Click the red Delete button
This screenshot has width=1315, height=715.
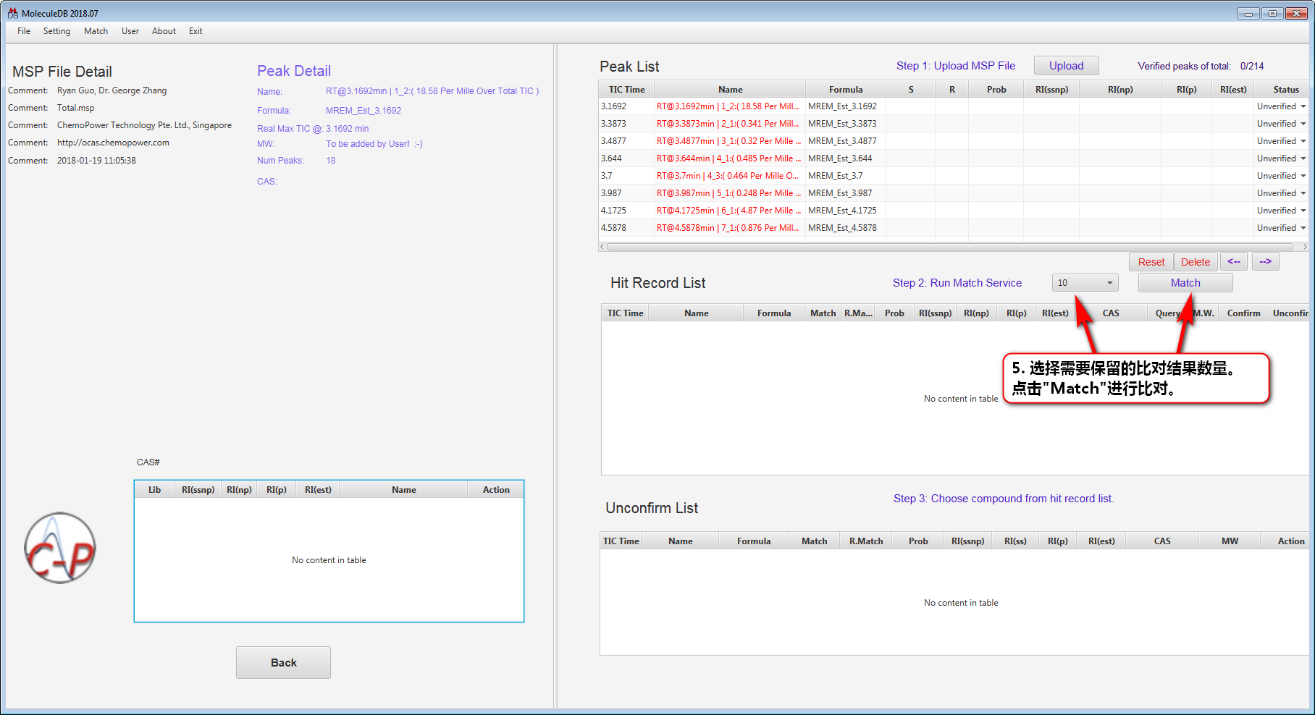(1195, 262)
